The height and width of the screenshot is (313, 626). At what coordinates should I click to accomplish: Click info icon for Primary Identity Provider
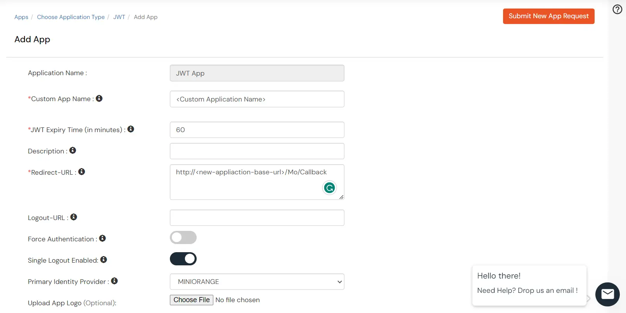click(x=114, y=281)
